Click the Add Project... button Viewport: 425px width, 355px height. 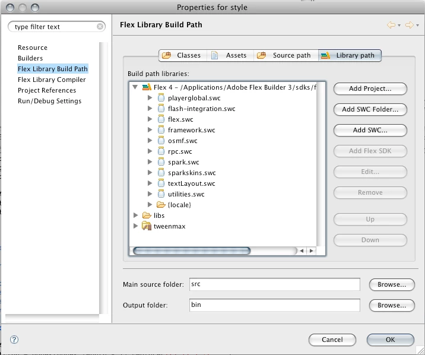[370, 88]
